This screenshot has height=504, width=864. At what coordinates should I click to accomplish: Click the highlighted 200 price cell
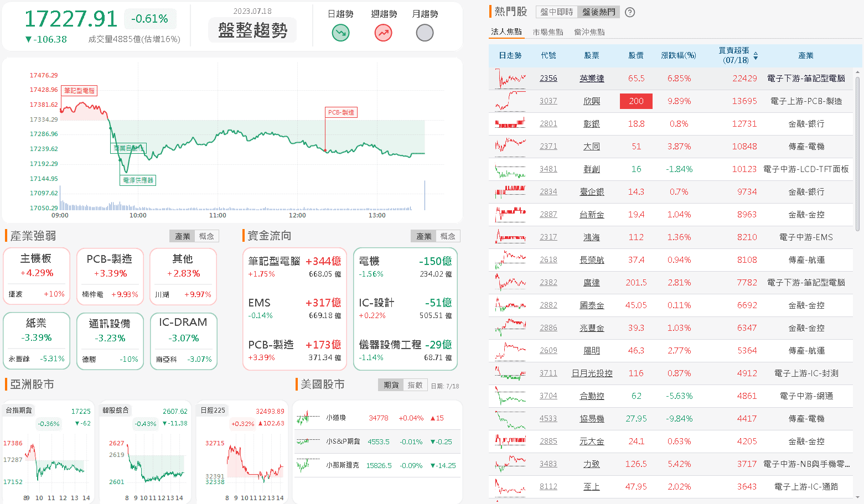coord(637,101)
